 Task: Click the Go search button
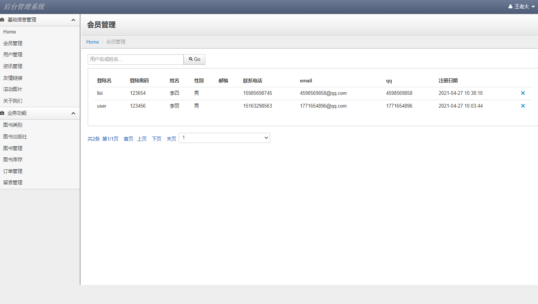point(194,59)
